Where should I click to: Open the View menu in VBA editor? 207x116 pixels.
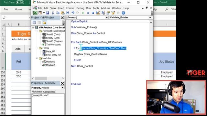(x=53, y=8)
